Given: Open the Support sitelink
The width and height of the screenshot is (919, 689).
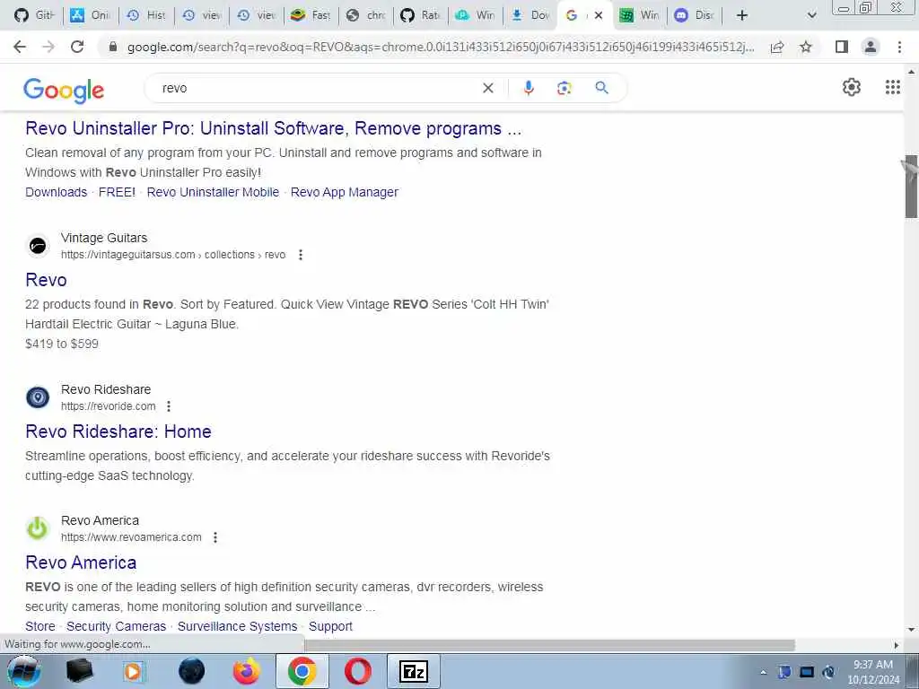Looking at the screenshot, I should point(330,626).
